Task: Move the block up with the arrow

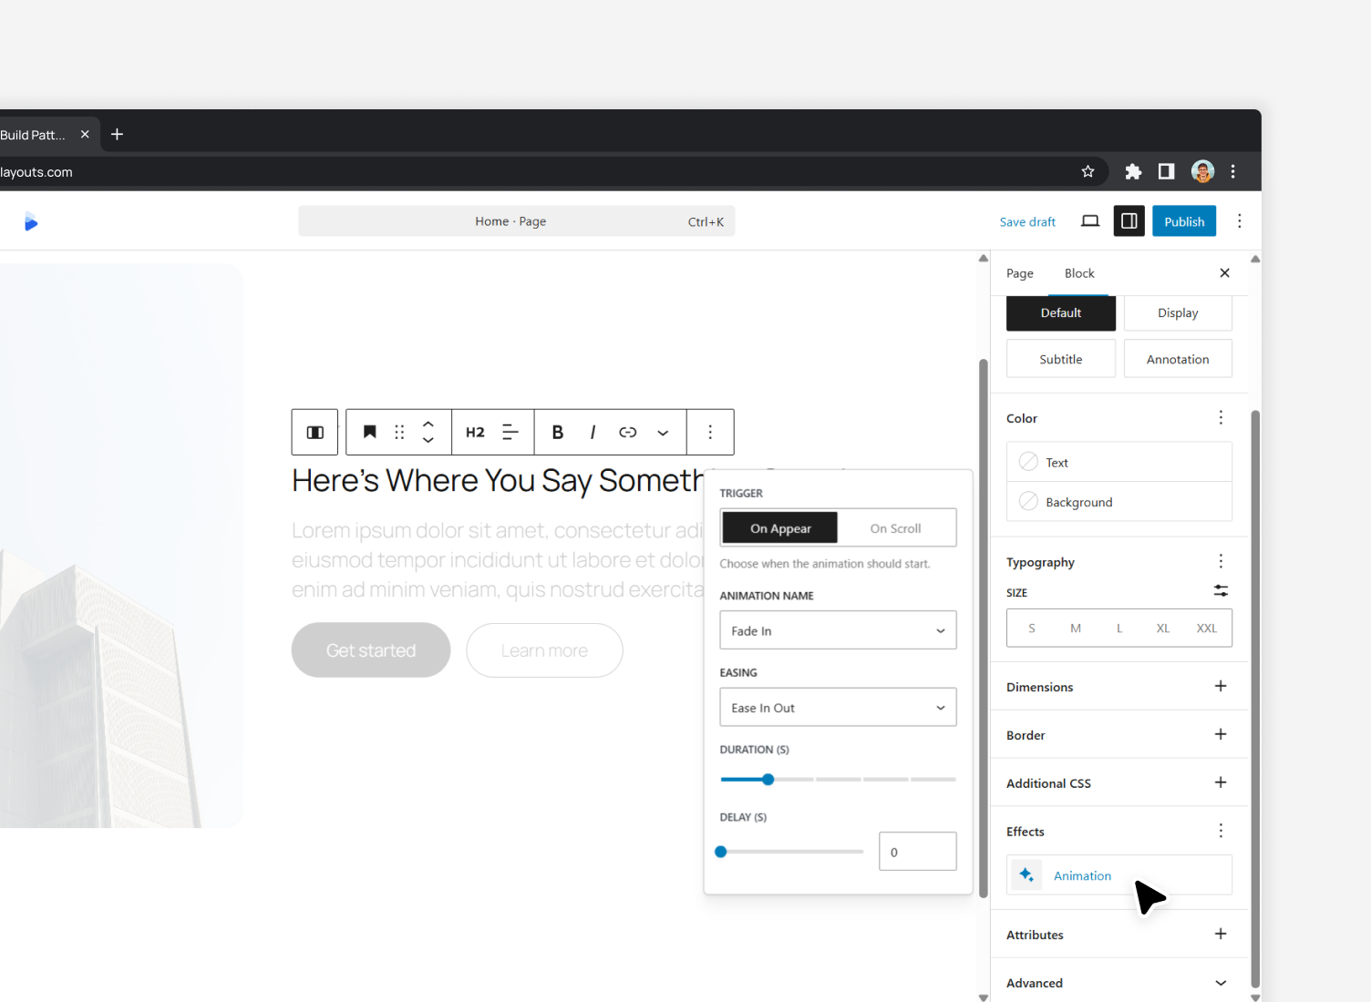Action: [428, 424]
